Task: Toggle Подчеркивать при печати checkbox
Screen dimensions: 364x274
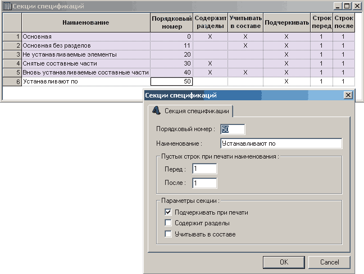Action: [x=168, y=212]
